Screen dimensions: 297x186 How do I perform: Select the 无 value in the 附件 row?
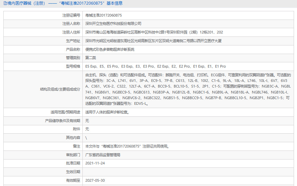(87, 129)
